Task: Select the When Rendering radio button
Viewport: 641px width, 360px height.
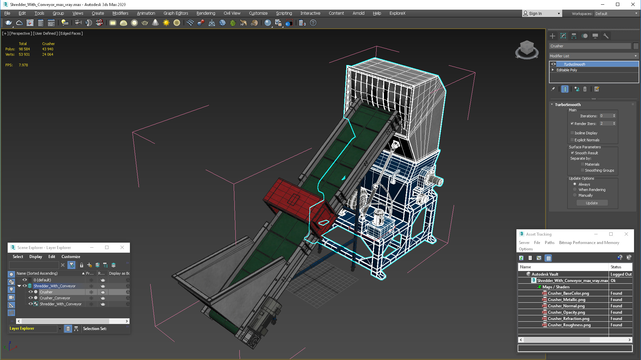Action: tap(575, 190)
